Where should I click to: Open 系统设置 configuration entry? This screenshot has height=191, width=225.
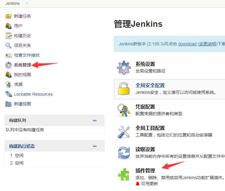145,64
